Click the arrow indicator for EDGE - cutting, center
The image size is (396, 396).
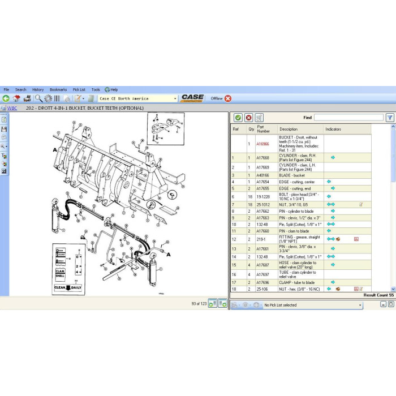click(x=329, y=182)
